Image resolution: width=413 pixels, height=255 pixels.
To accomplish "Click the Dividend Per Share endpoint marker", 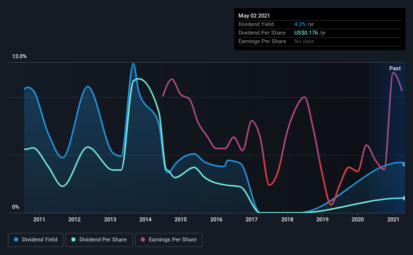I will pyautogui.click(x=404, y=198).
